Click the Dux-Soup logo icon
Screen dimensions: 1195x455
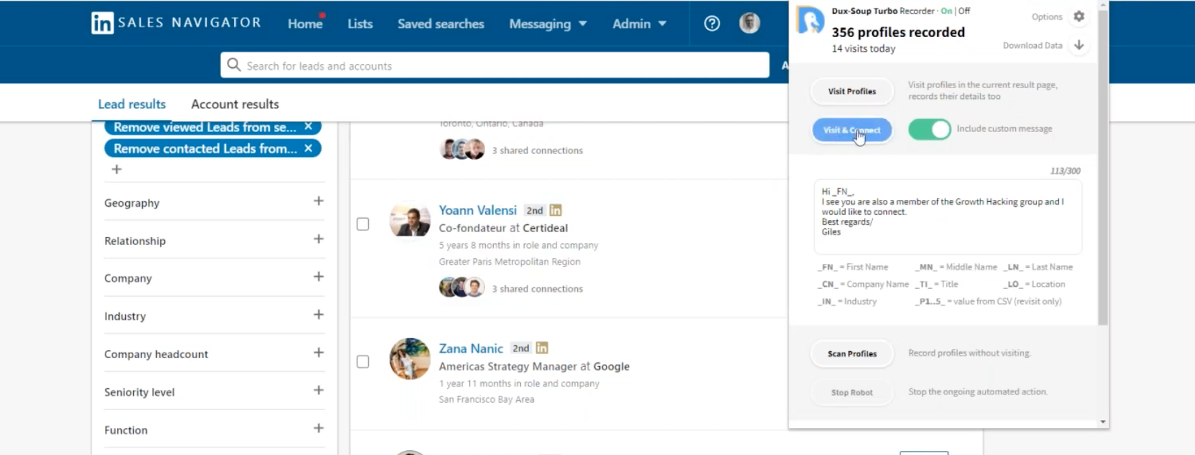point(810,20)
